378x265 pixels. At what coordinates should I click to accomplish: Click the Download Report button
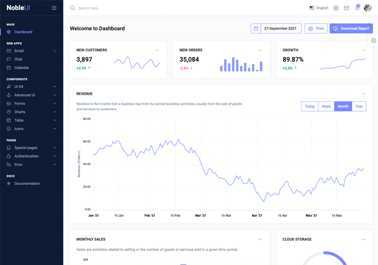[351, 29]
